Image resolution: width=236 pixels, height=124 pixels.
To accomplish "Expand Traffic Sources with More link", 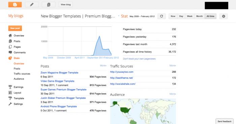I will [173, 65].
